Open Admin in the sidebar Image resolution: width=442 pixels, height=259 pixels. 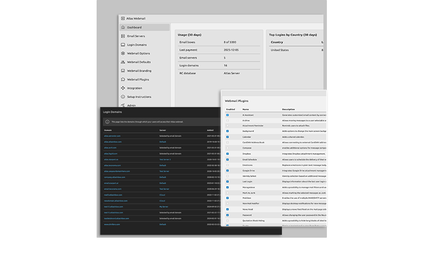(x=131, y=105)
